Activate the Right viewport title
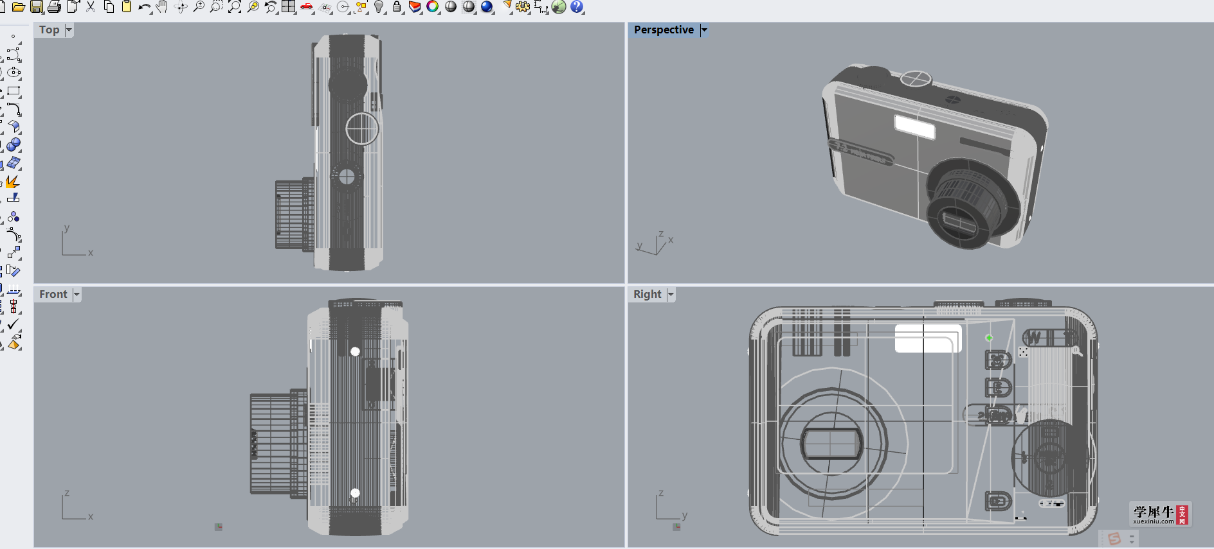This screenshot has height=549, width=1214. click(x=647, y=294)
